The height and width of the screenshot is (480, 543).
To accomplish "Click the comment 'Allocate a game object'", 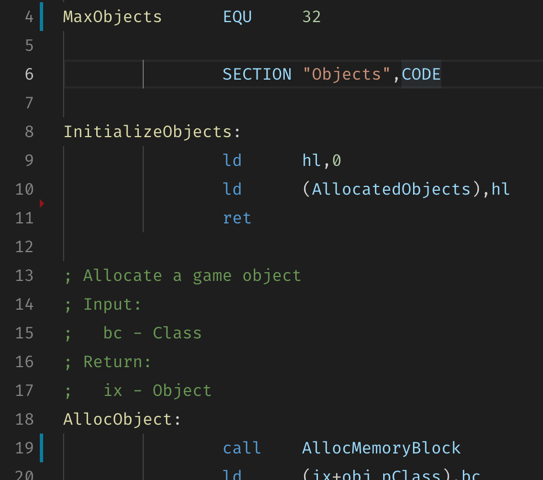I will [x=192, y=276].
